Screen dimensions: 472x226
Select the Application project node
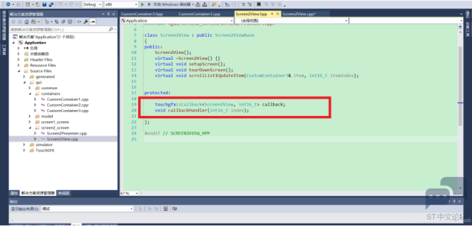coord(35,43)
